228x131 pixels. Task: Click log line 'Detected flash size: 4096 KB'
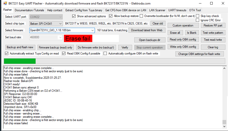coord(21,104)
